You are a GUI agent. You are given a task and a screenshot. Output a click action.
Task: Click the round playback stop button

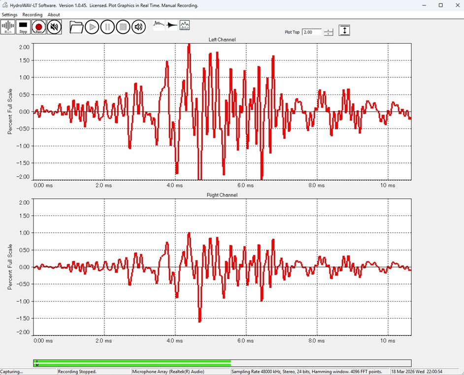tap(123, 27)
